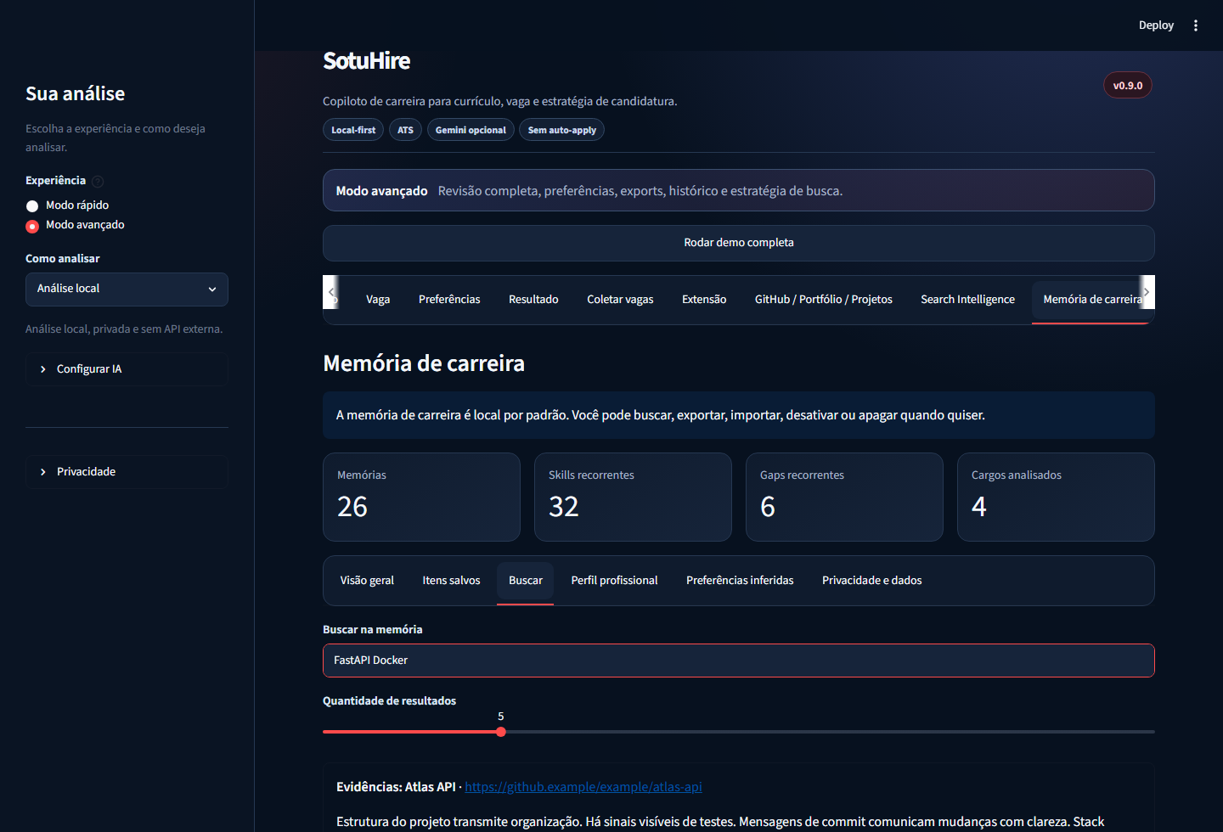Click the Skills recorrentes count 32
This screenshot has height=832, width=1223.
point(564,507)
